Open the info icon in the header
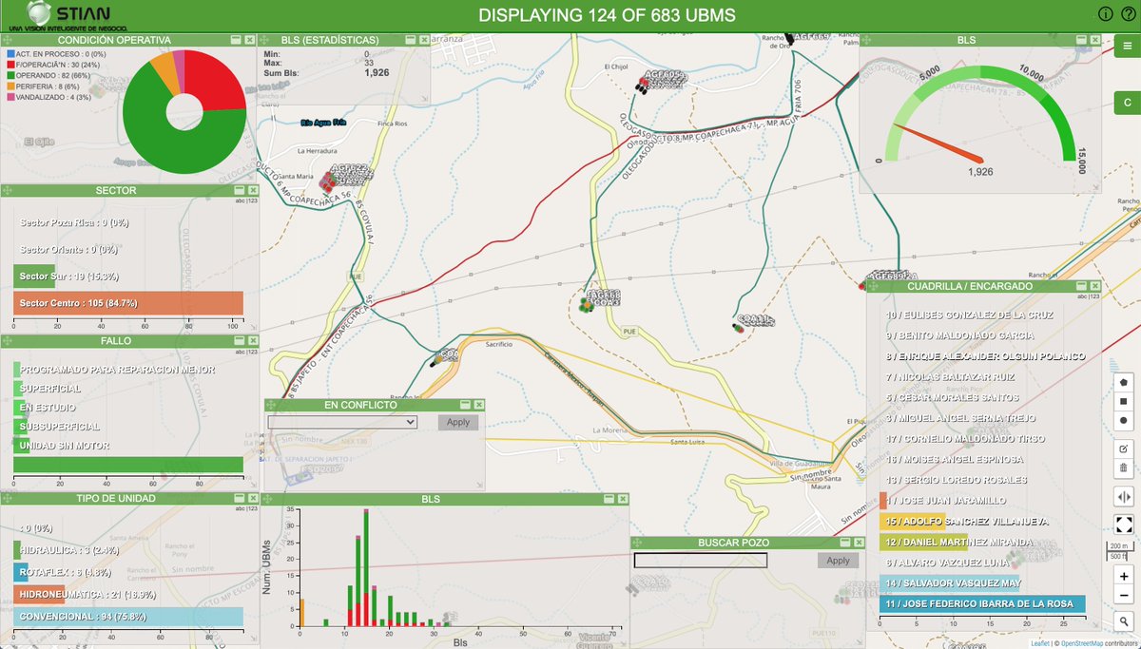Viewport: 1141px width, 649px height. (1105, 13)
